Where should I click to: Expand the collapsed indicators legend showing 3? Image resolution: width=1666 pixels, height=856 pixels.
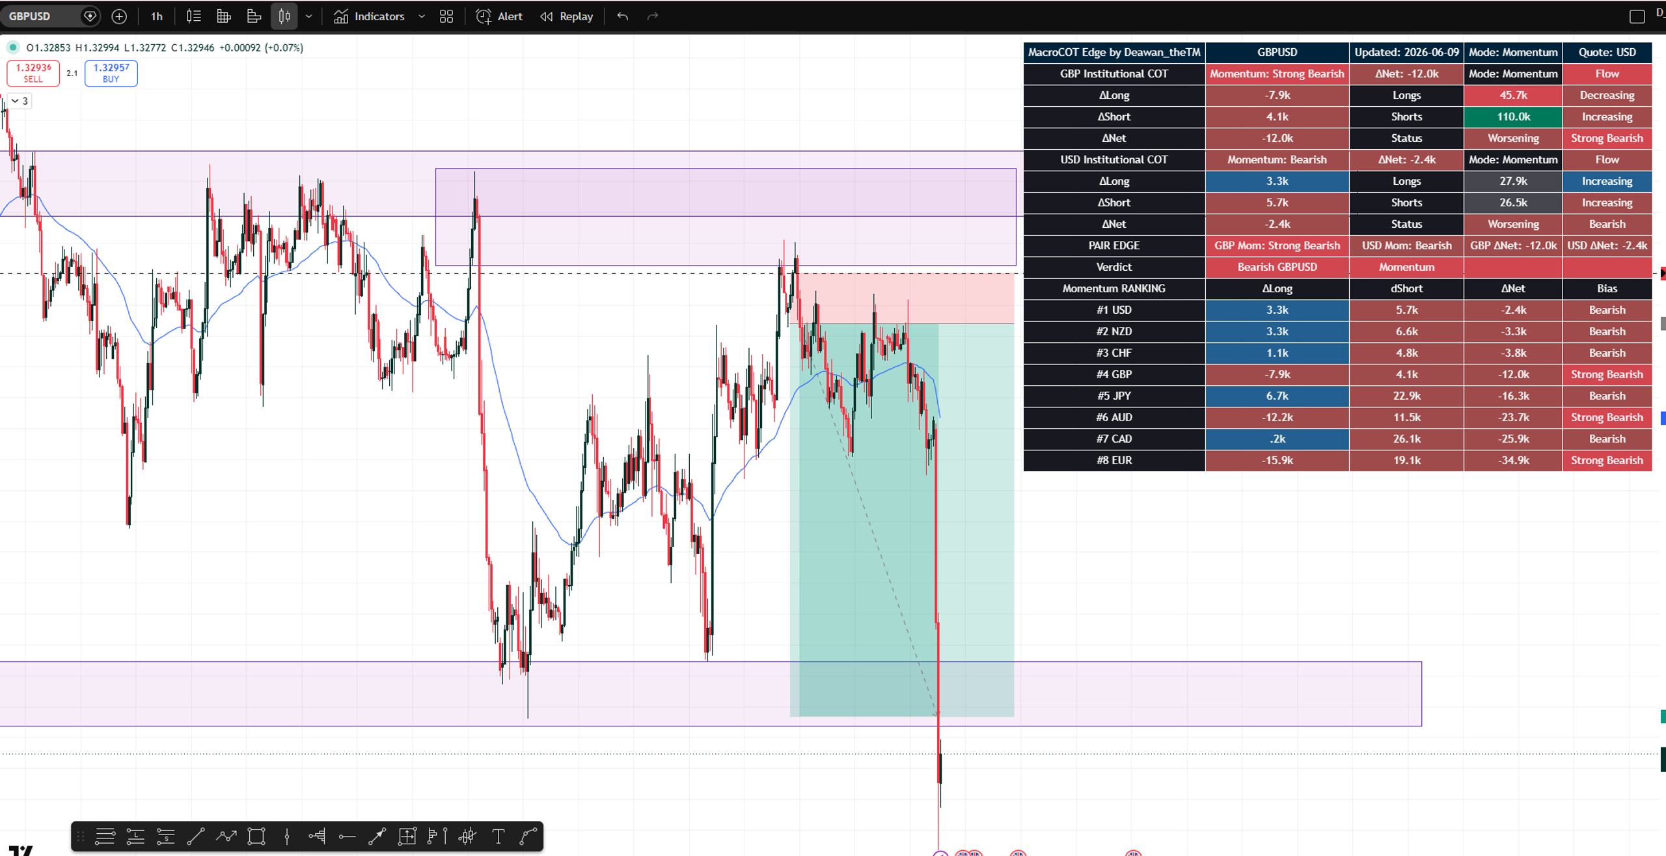point(19,101)
